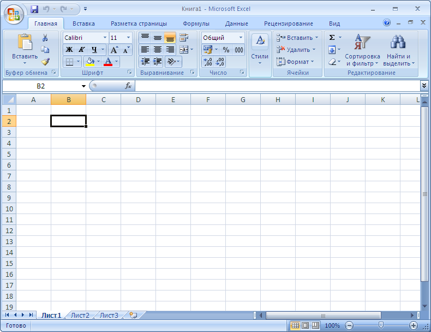Insert function with fx icon
Viewport: 431px width, 332px height.
point(128,86)
